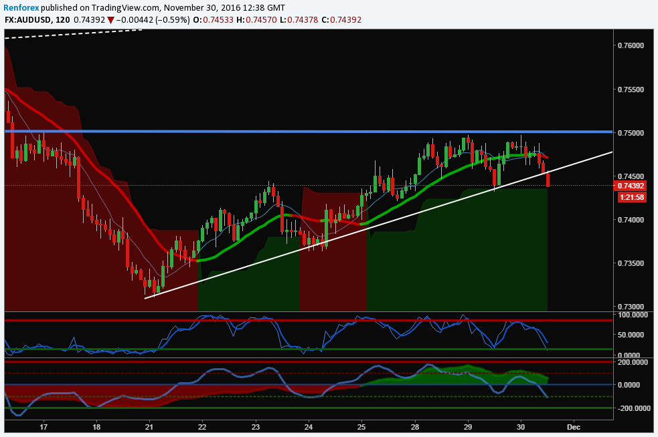Click the 0.76000 price axis label

(x=631, y=45)
